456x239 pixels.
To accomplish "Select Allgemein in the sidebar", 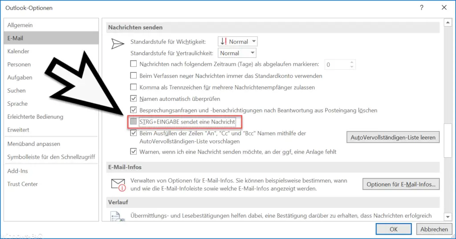I will click(51, 25).
